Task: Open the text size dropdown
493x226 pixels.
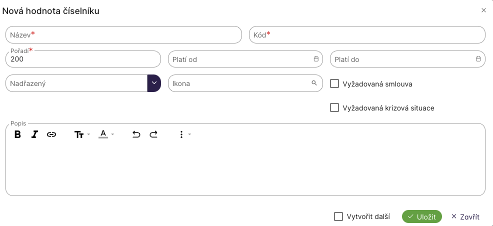Action: (x=81, y=134)
